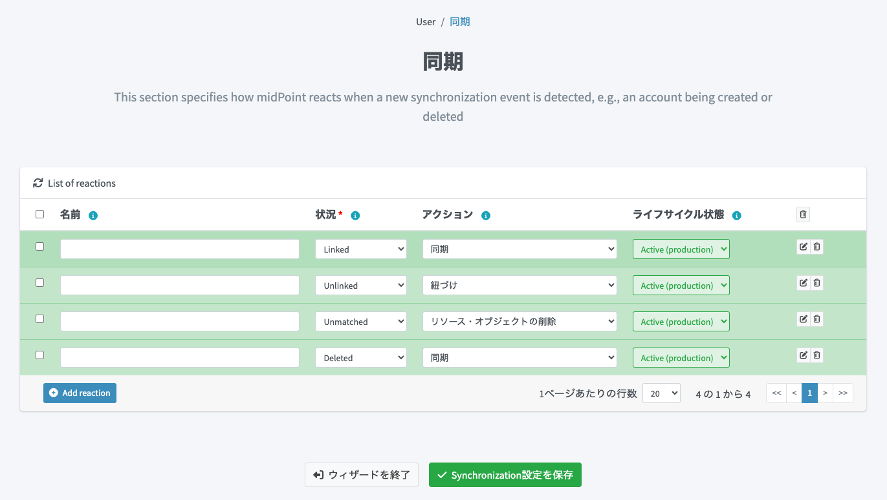Screen dimensions: 887x500
Task: Click ウィザードを終了 to exit wizard
Action: pos(362,475)
